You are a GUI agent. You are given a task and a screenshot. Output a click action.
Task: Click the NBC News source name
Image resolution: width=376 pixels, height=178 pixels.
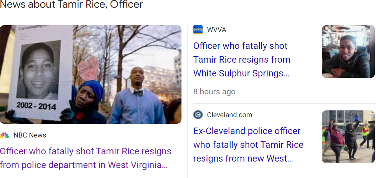30,135
